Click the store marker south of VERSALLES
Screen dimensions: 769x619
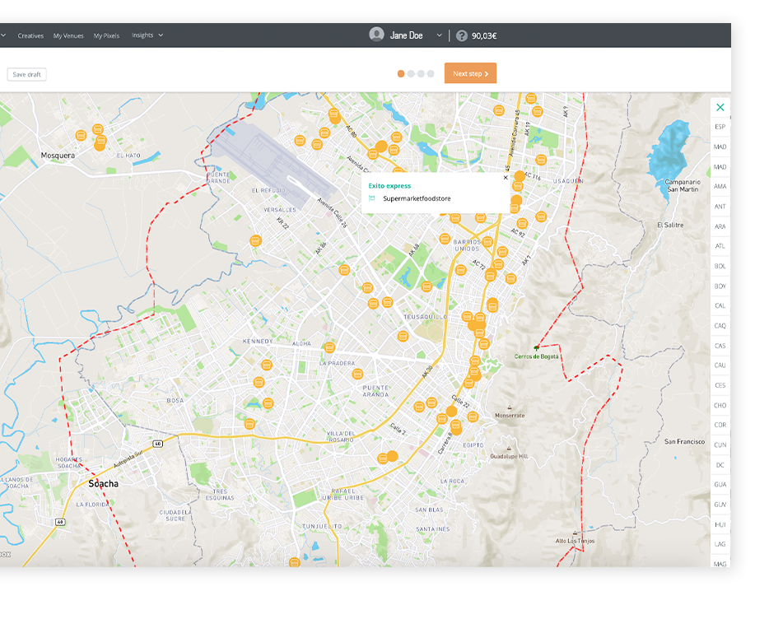[255, 241]
